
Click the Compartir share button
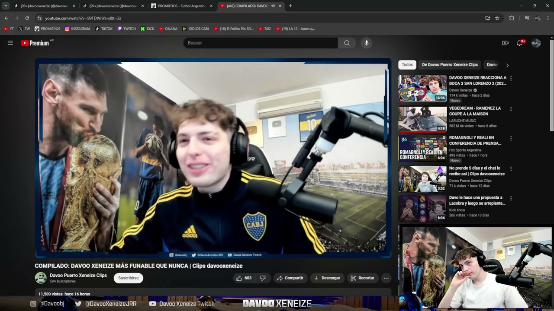290,278
